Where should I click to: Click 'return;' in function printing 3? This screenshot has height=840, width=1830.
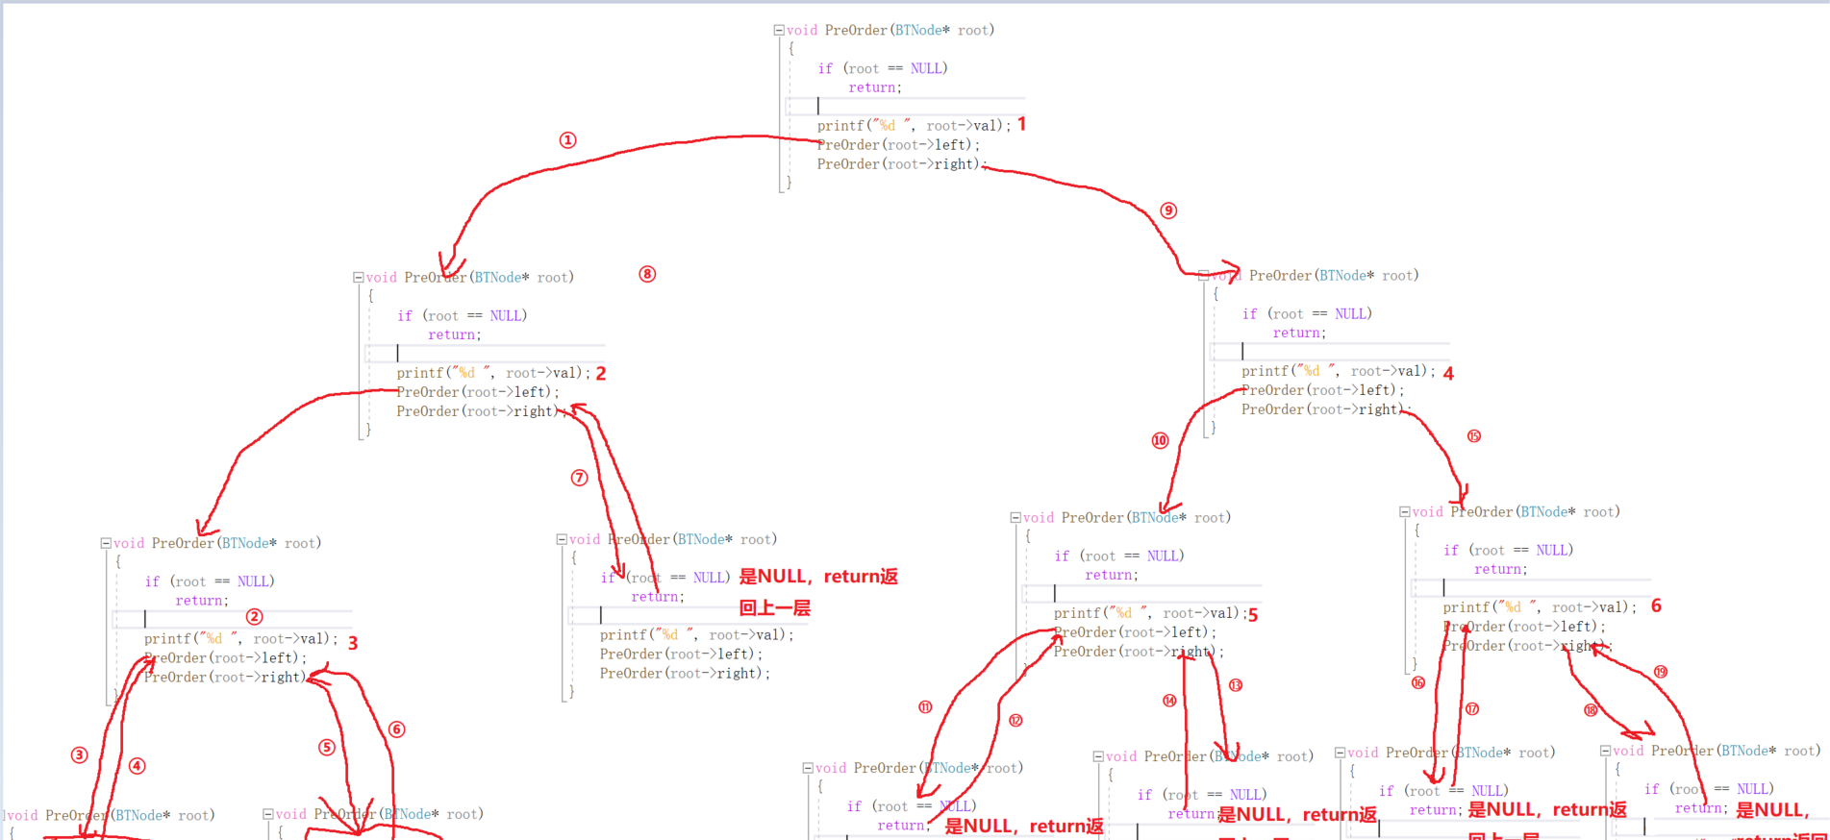[x=202, y=601]
